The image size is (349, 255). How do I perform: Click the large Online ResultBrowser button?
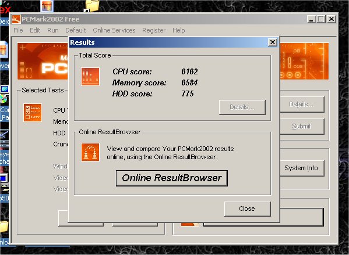[172, 178]
